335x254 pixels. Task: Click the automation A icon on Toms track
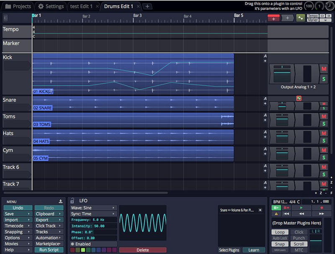(265, 115)
